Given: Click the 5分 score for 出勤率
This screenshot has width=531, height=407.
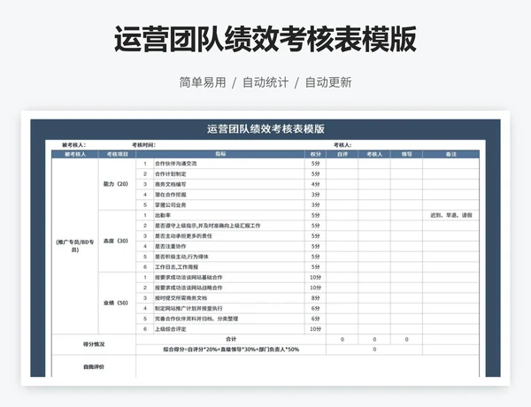Looking at the screenshot, I should [315, 215].
